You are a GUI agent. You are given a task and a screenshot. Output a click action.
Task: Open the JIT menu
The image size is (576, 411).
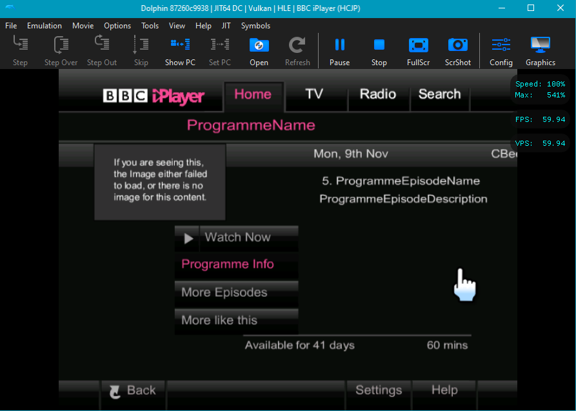tap(226, 26)
